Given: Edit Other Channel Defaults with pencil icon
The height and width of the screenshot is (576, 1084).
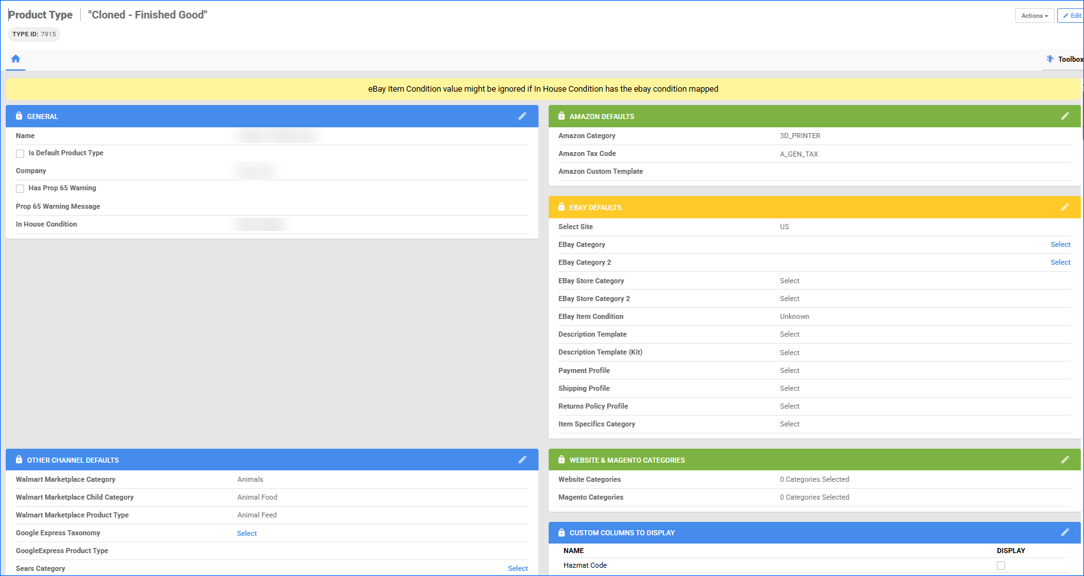Looking at the screenshot, I should (x=523, y=460).
